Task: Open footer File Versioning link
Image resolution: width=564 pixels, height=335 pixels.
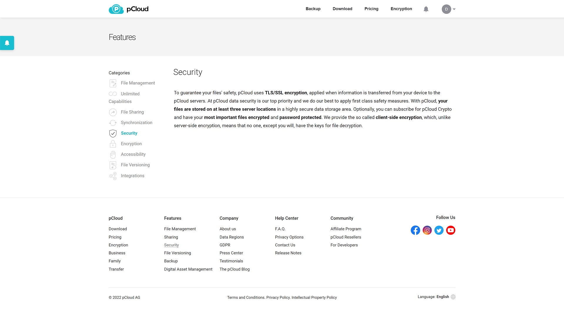Action: coord(177,253)
